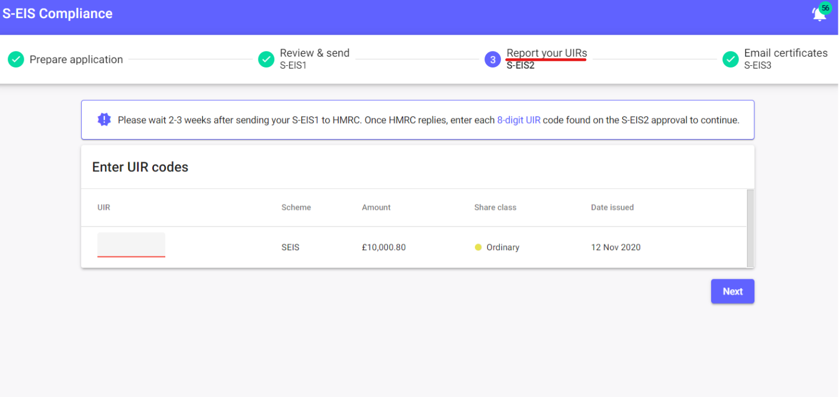Click the info badge icon in notice
The image size is (839, 397).
pos(104,120)
